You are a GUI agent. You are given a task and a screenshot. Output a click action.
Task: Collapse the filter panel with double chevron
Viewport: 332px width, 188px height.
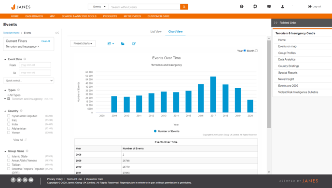(x=57, y=33)
